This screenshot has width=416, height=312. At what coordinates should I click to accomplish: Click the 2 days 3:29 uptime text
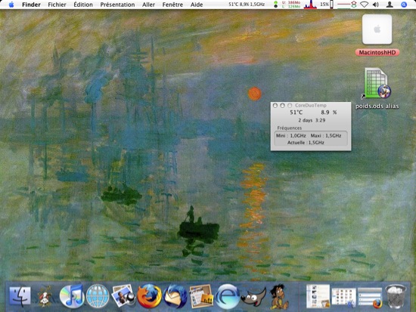312,120
